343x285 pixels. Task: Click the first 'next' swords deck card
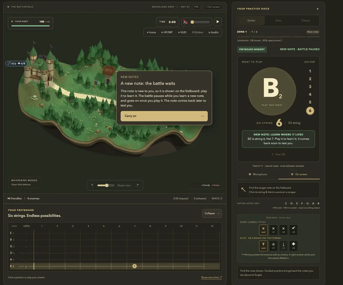(263, 230)
